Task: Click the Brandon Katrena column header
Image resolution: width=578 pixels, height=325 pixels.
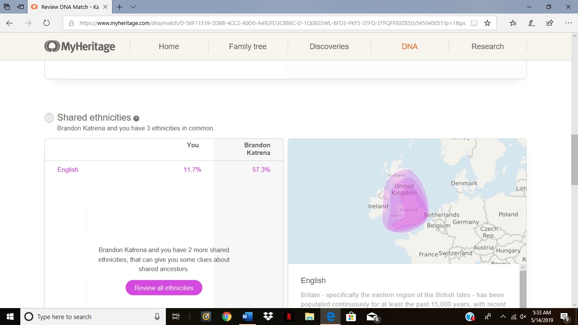Action: [257, 149]
